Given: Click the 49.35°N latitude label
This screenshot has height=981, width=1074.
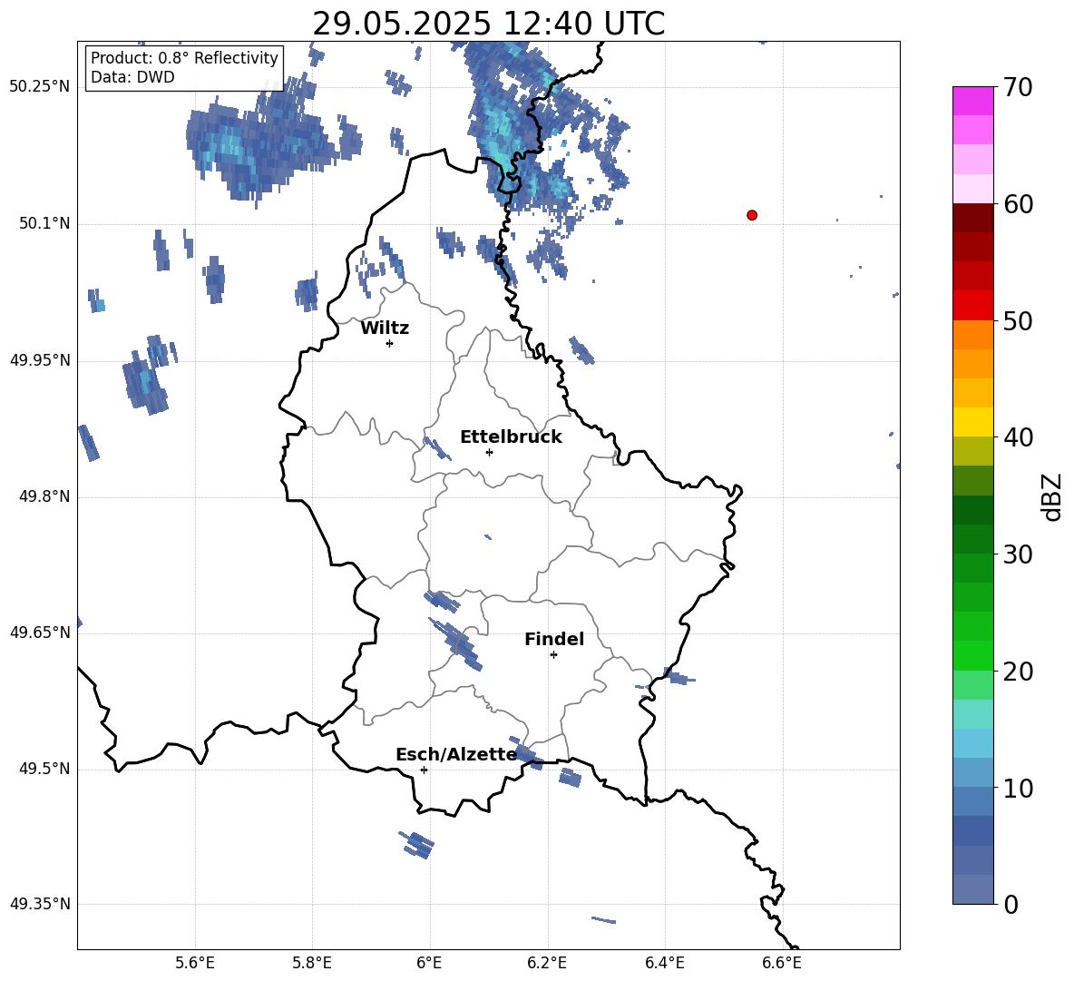Looking at the screenshot, I should (40, 904).
